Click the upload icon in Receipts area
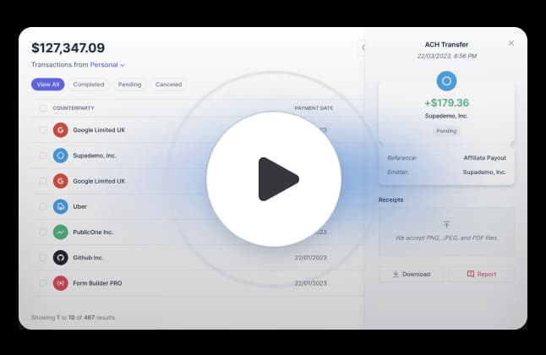This screenshot has height=355, width=546. click(x=446, y=226)
